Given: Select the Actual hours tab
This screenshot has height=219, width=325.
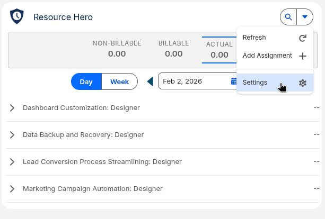Looking at the screenshot, I should 219,50.
